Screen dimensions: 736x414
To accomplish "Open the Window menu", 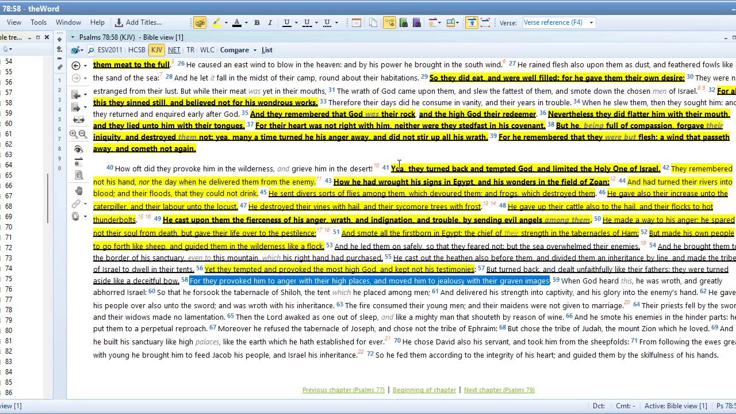I will (x=68, y=22).
